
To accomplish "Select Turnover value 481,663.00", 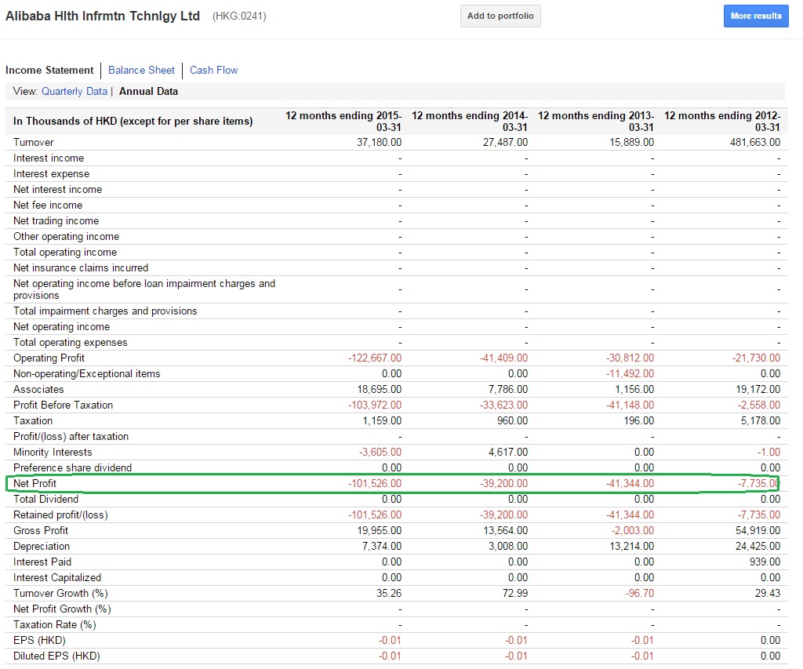I will pyautogui.click(x=755, y=143).
